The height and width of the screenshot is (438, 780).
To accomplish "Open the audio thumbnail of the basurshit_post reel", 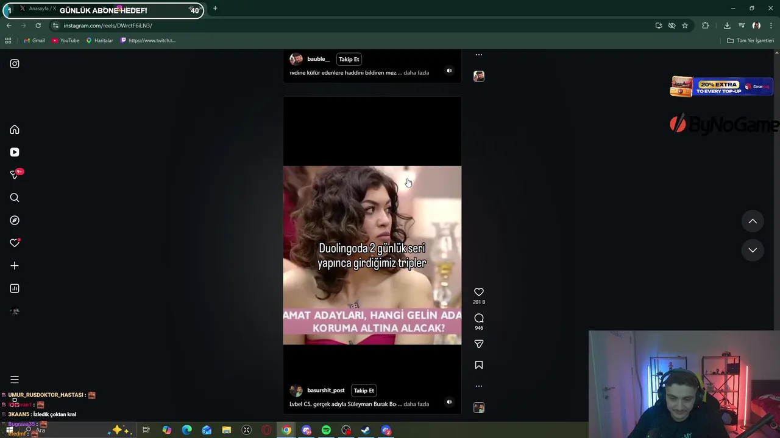I will point(479,408).
